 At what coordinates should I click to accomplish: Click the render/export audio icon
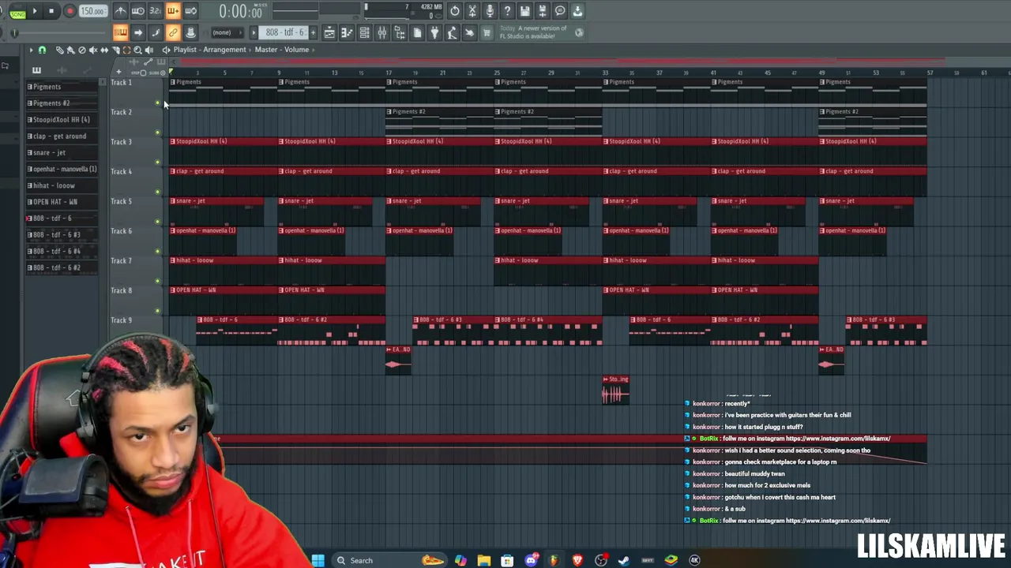coord(542,11)
